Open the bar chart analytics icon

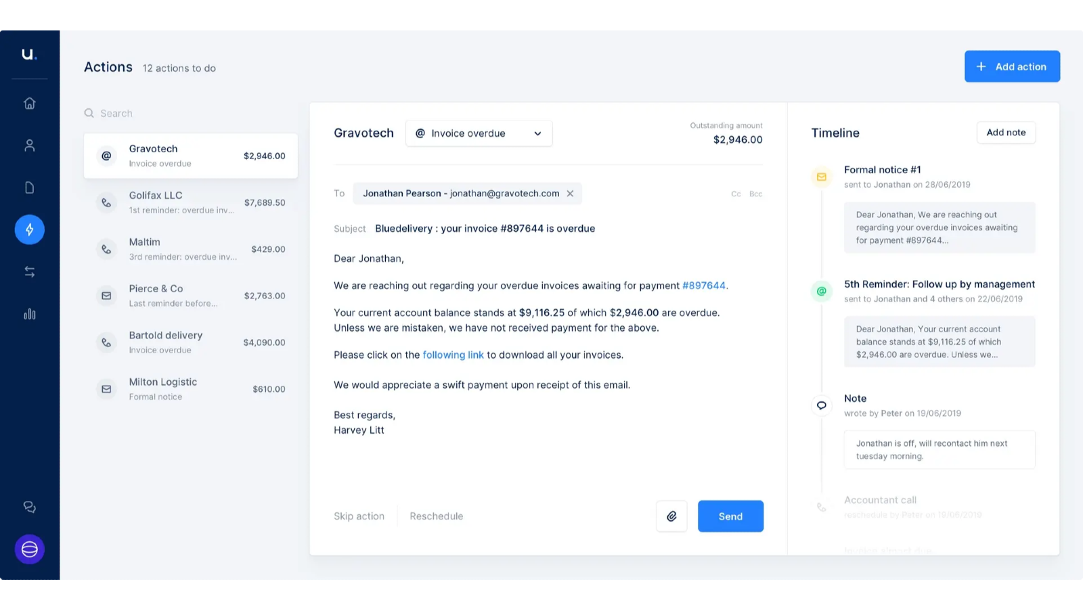coord(29,314)
